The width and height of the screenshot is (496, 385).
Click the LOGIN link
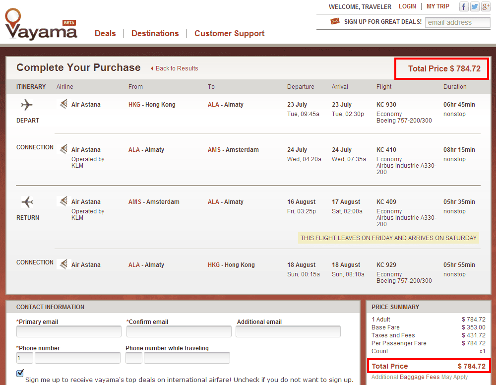tap(407, 6)
